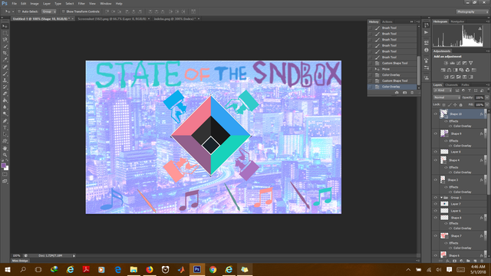Toggle visibility of Group 1
The width and height of the screenshot is (491, 276).
[435, 198]
